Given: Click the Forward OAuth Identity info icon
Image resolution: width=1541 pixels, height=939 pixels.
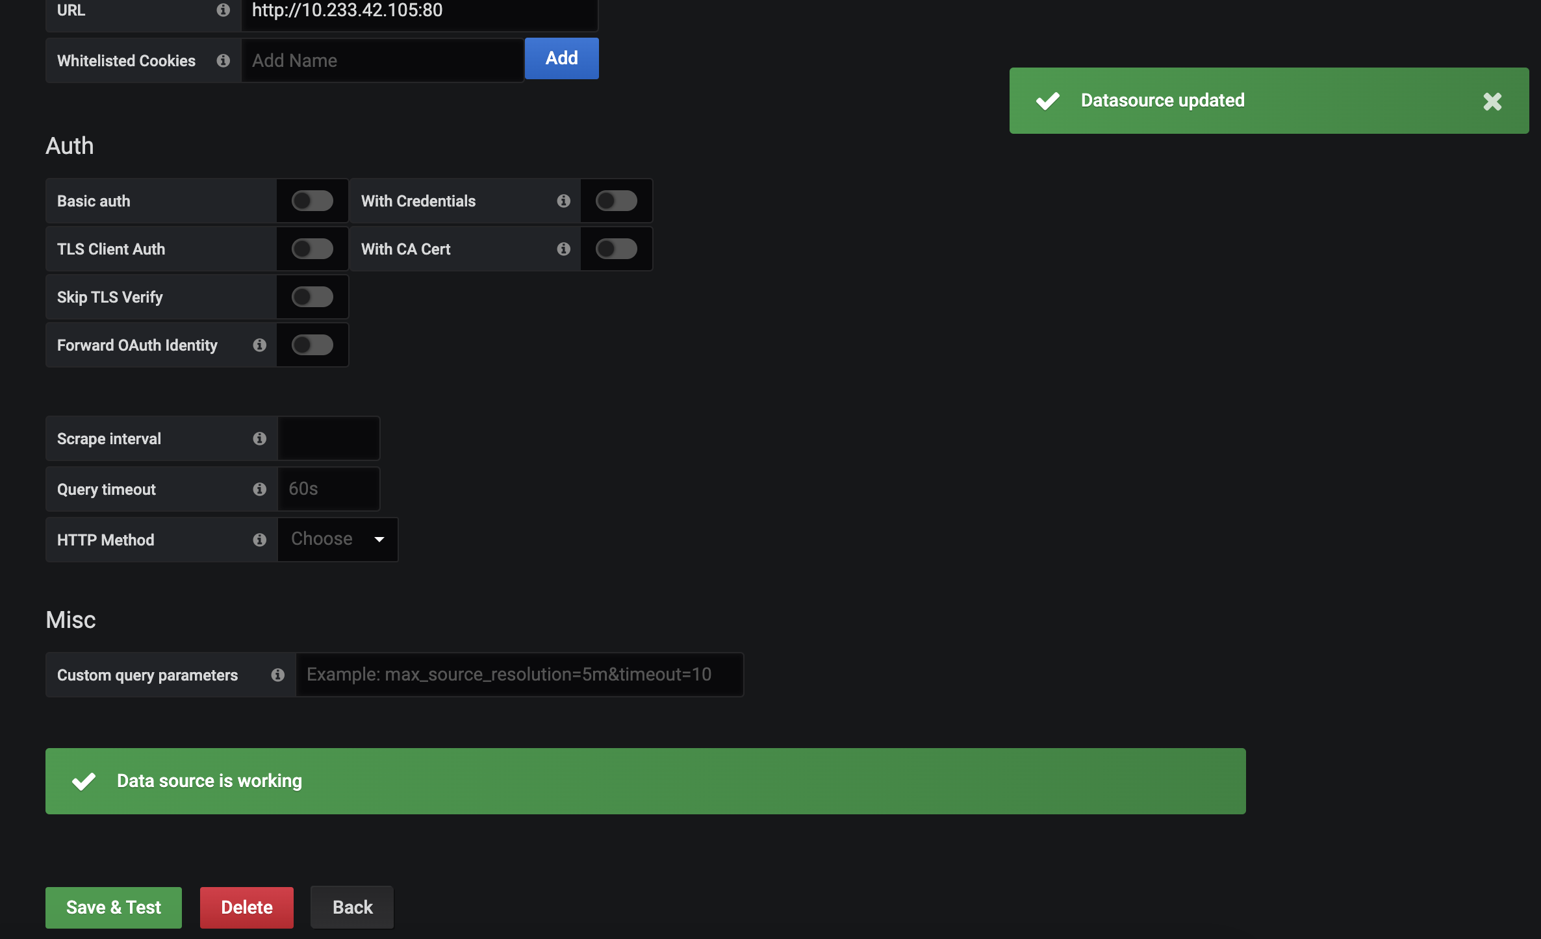Looking at the screenshot, I should click(x=259, y=345).
